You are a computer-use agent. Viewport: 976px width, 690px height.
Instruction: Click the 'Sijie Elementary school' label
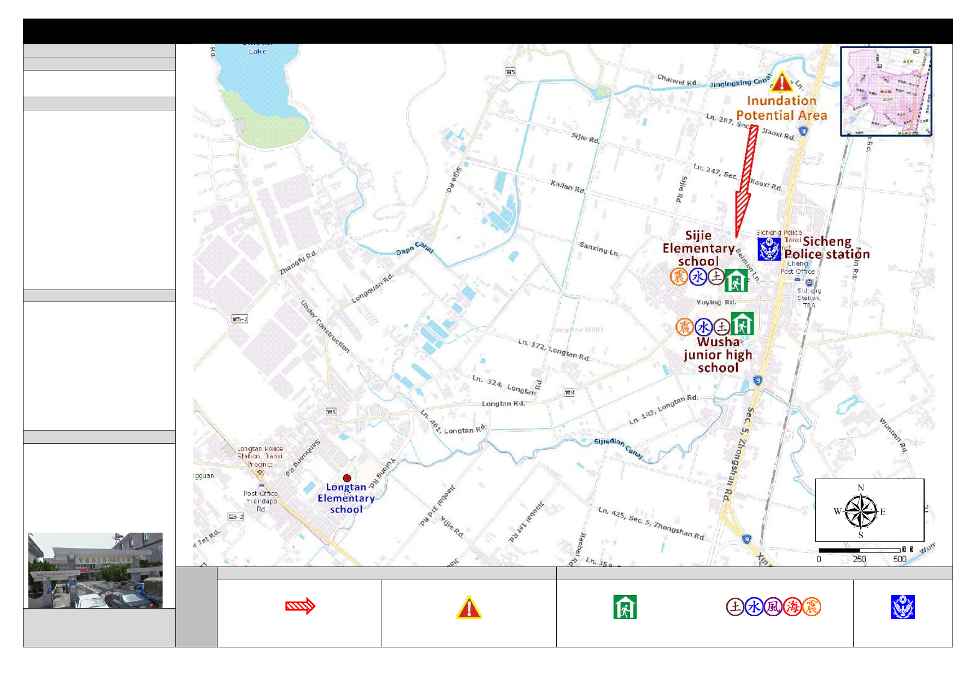698,248
